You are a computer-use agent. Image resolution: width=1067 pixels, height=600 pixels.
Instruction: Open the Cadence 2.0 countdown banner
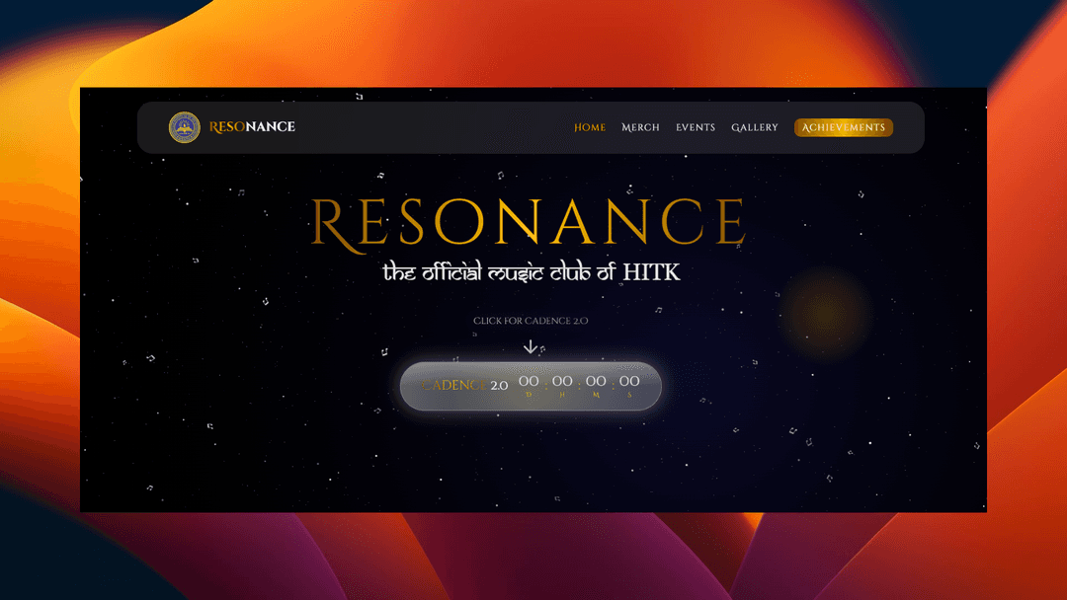pos(531,386)
